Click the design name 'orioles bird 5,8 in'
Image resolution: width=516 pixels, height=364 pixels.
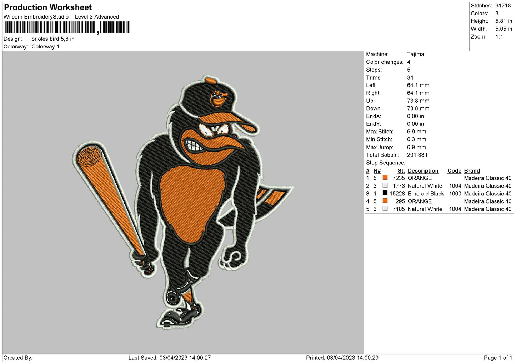point(53,39)
